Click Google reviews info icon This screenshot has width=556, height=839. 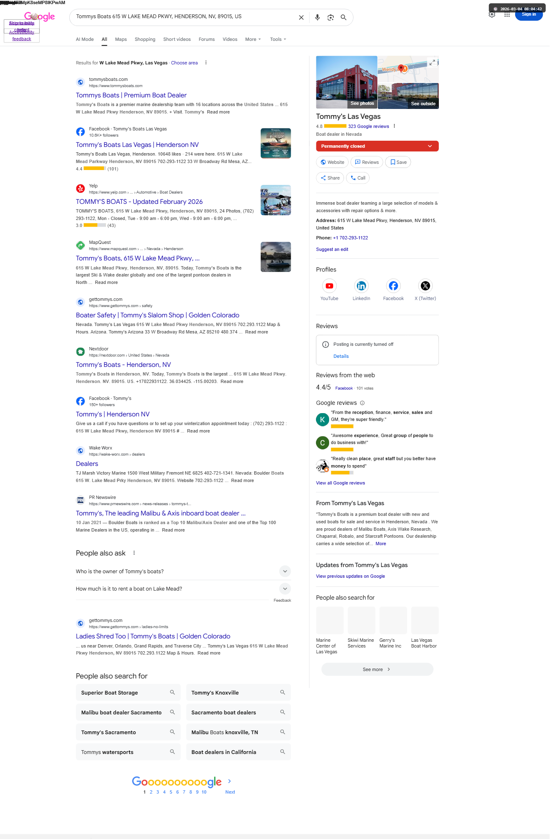pos(362,403)
